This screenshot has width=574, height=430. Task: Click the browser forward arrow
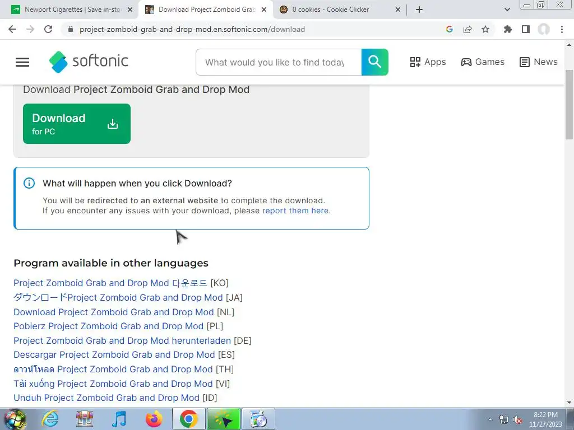click(30, 29)
